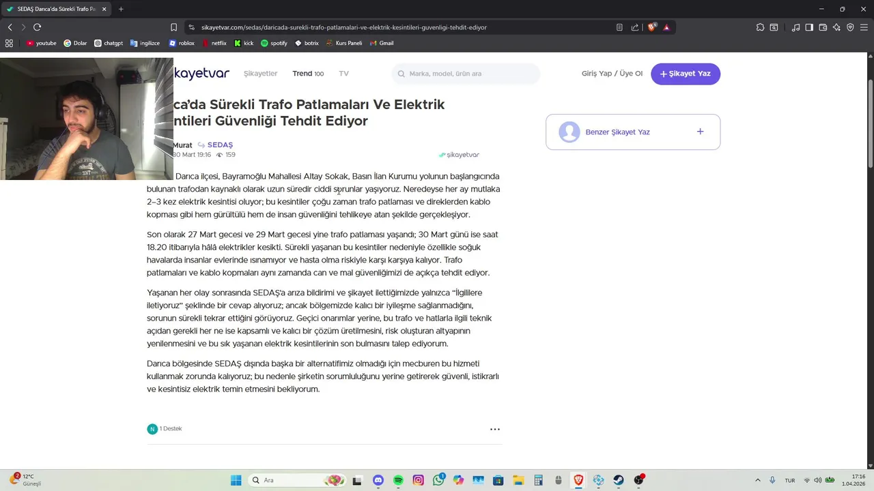Click the address bar URL
Screen dimensions: 874x491
343,27
